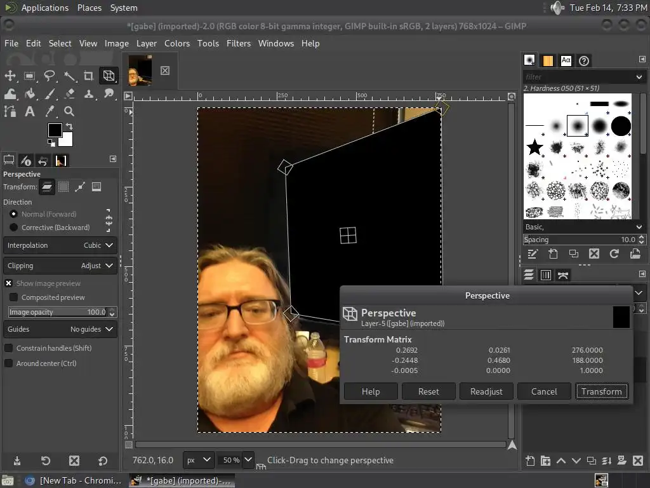Screen dimensions: 650x488
Task: Select the Move tool
Action: coord(10,76)
